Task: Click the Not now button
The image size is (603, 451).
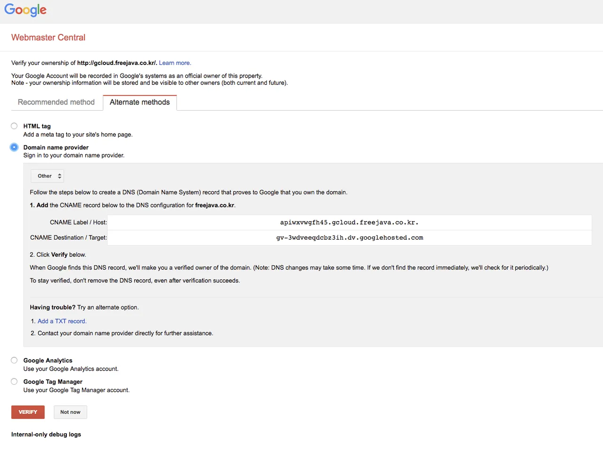Action: coord(70,412)
